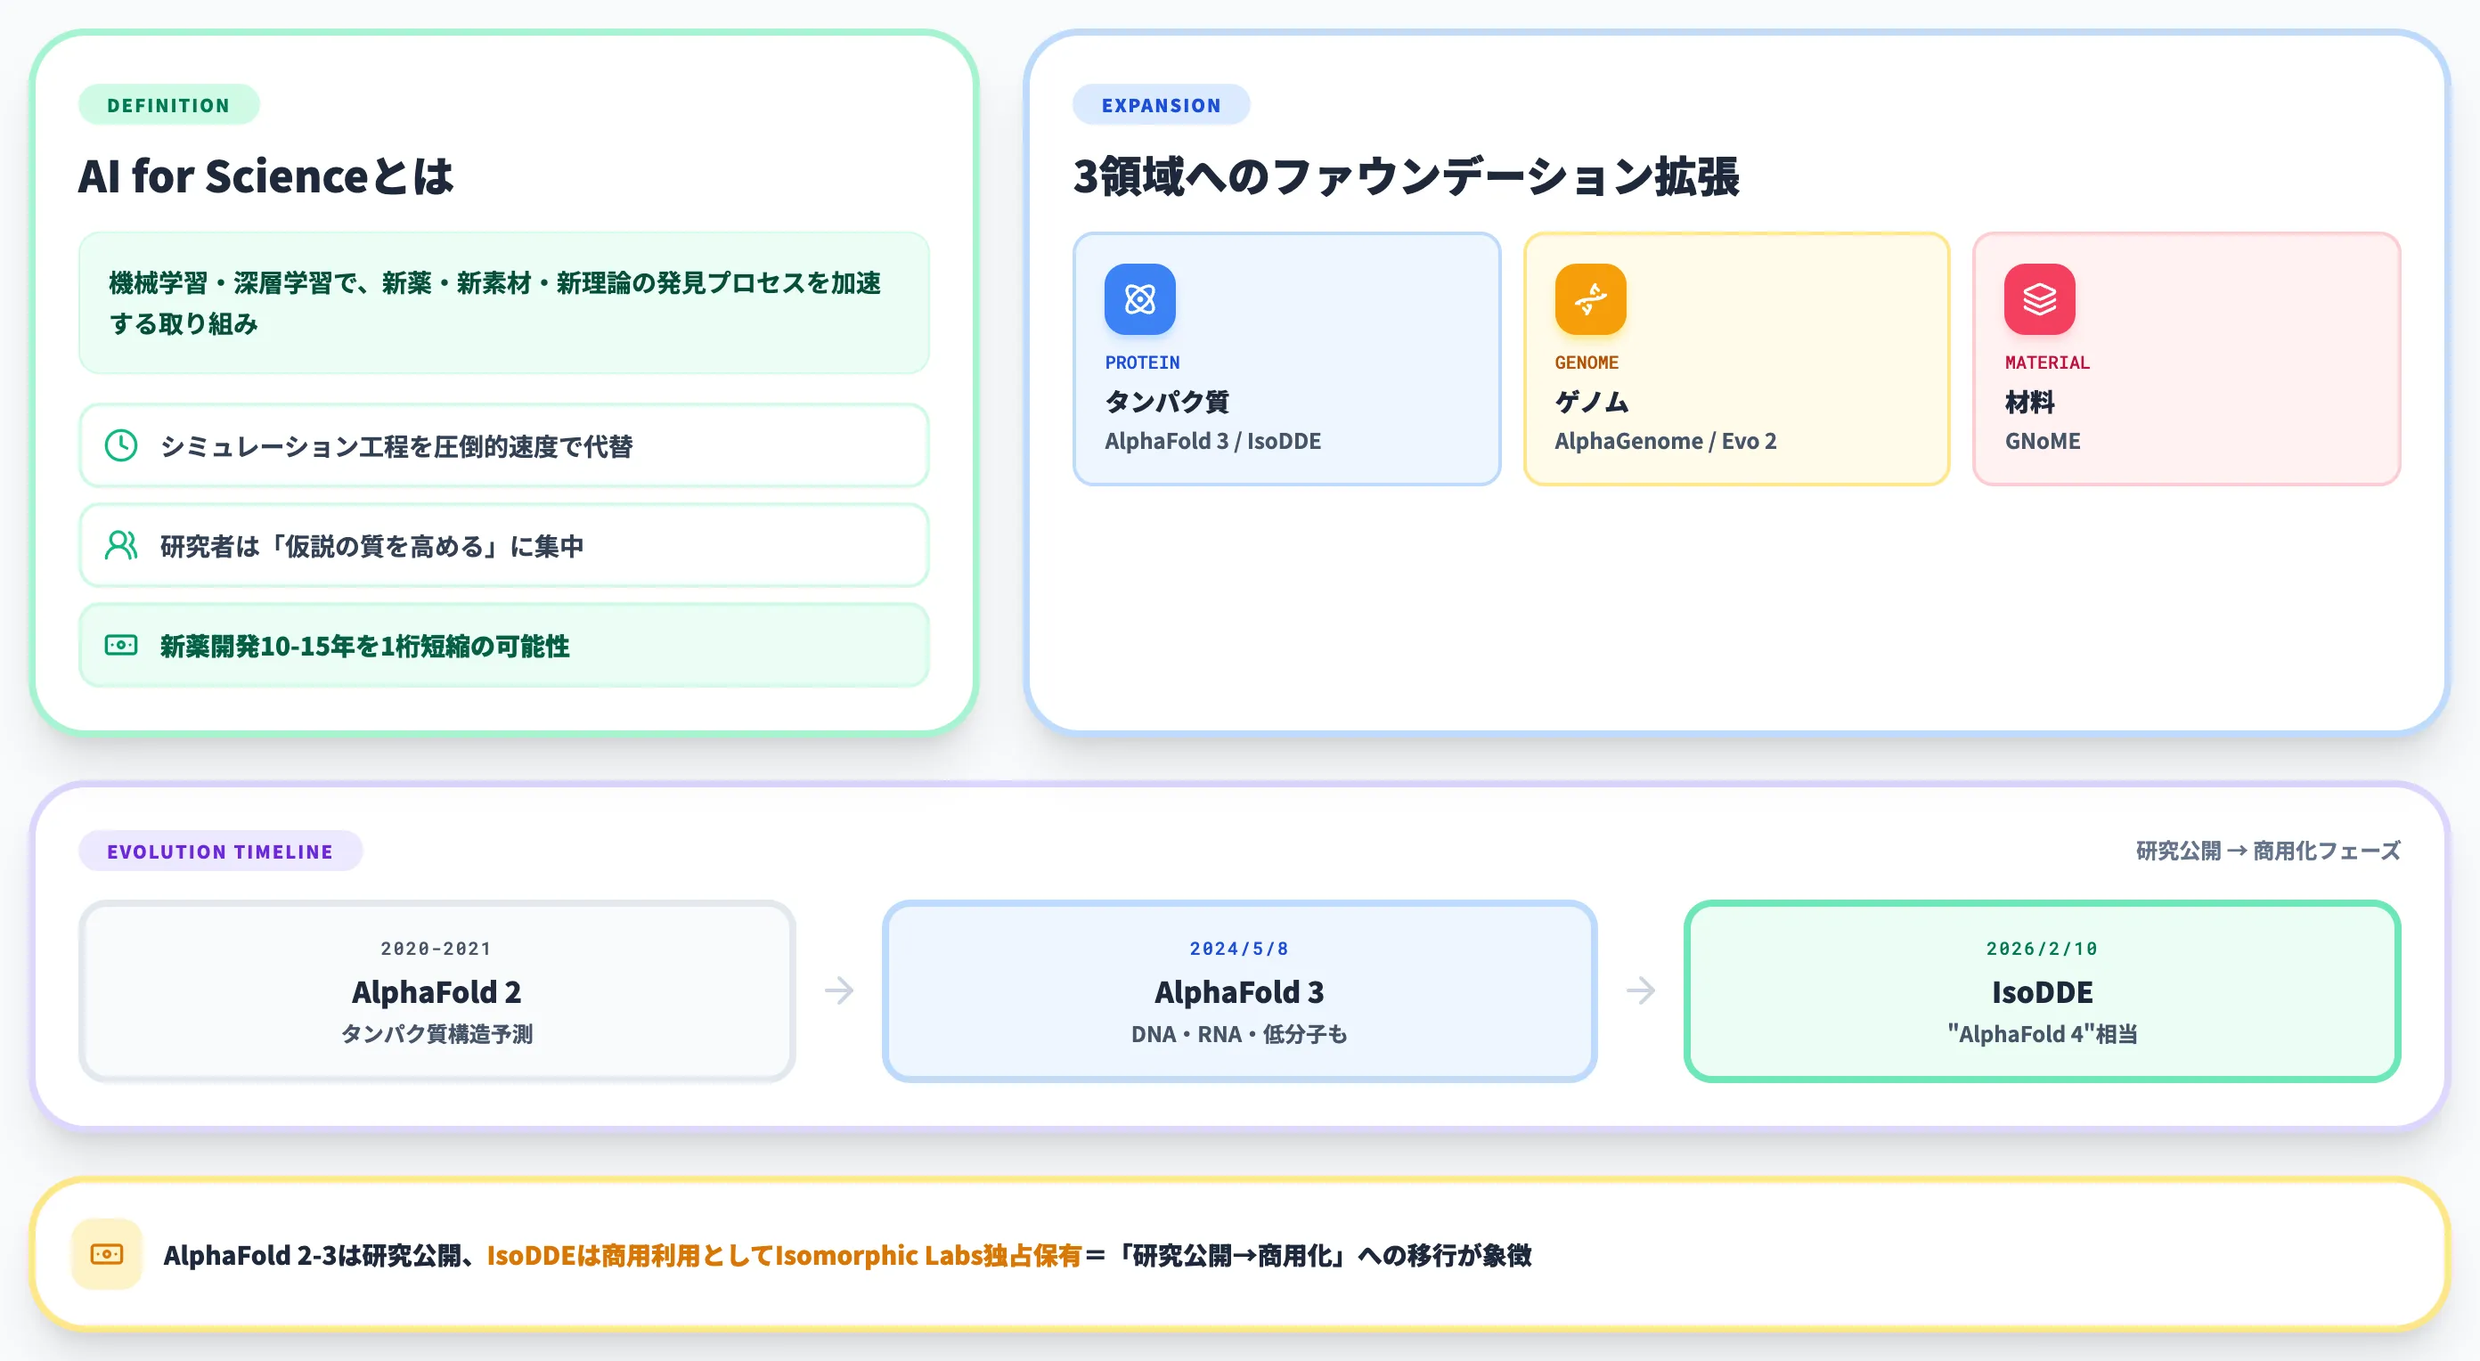
Task: Click the banknote icon beside 新薬開発10-15年
Action: [x=121, y=645]
